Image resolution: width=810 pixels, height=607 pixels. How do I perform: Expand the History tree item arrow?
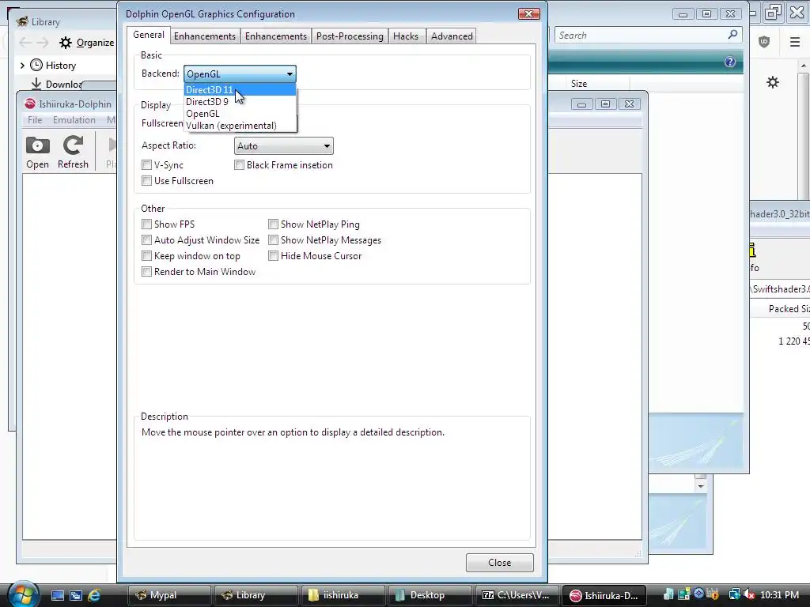click(22, 66)
